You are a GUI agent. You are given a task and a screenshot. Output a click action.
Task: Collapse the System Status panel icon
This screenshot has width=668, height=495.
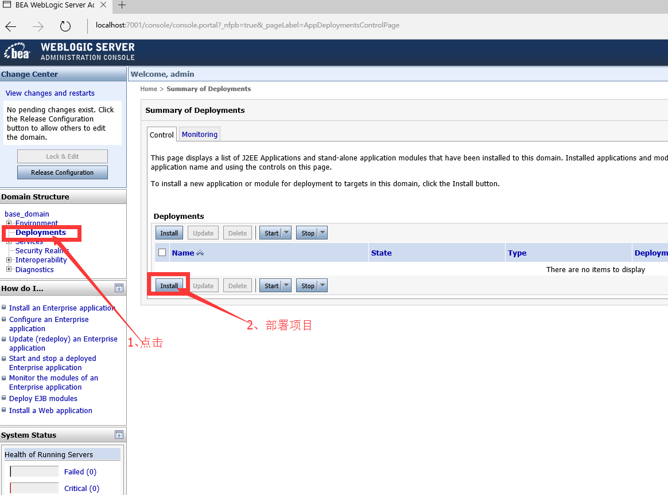pyautogui.click(x=119, y=435)
